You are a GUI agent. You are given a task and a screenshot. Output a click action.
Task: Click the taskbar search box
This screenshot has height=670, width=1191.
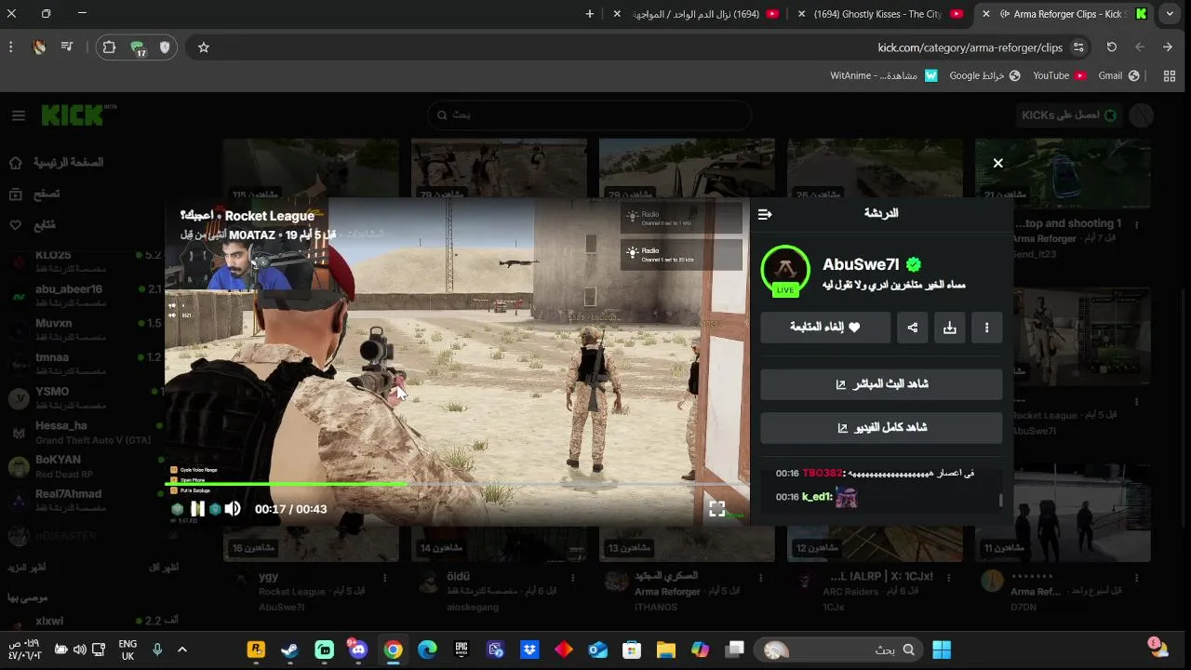(x=837, y=650)
